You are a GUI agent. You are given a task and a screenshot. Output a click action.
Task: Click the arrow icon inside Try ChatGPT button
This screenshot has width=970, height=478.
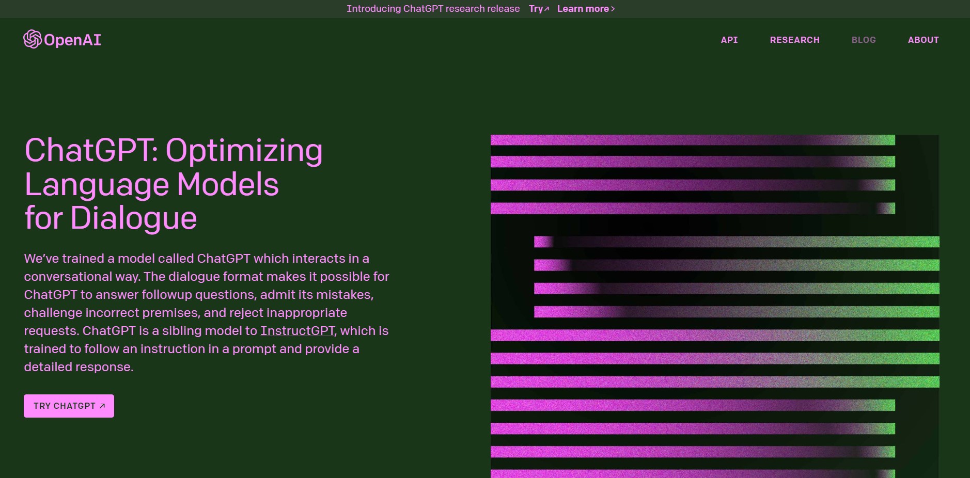(x=102, y=406)
